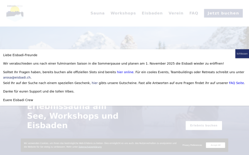Click the Eisbadi Arosa logo

coord(15,13)
